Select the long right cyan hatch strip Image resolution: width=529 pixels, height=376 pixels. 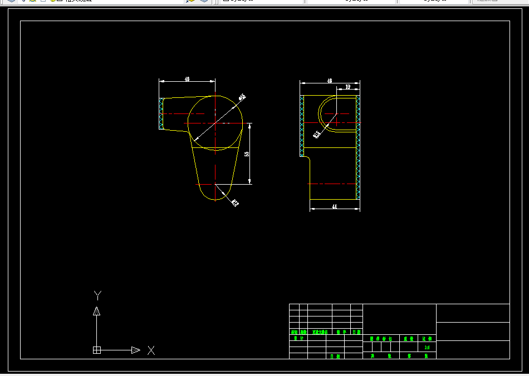coord(358,147)
